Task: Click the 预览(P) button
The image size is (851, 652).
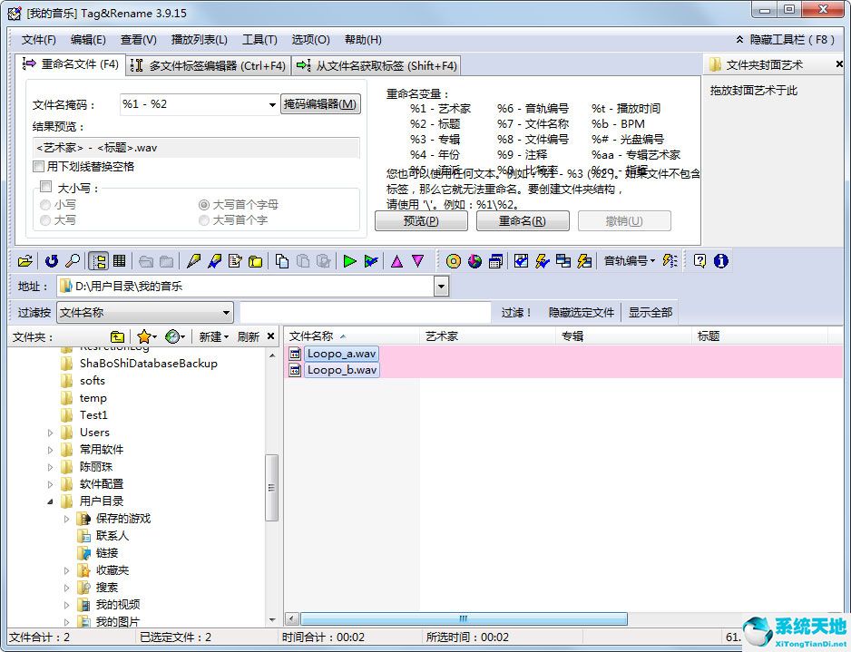Action: [421, 220]
